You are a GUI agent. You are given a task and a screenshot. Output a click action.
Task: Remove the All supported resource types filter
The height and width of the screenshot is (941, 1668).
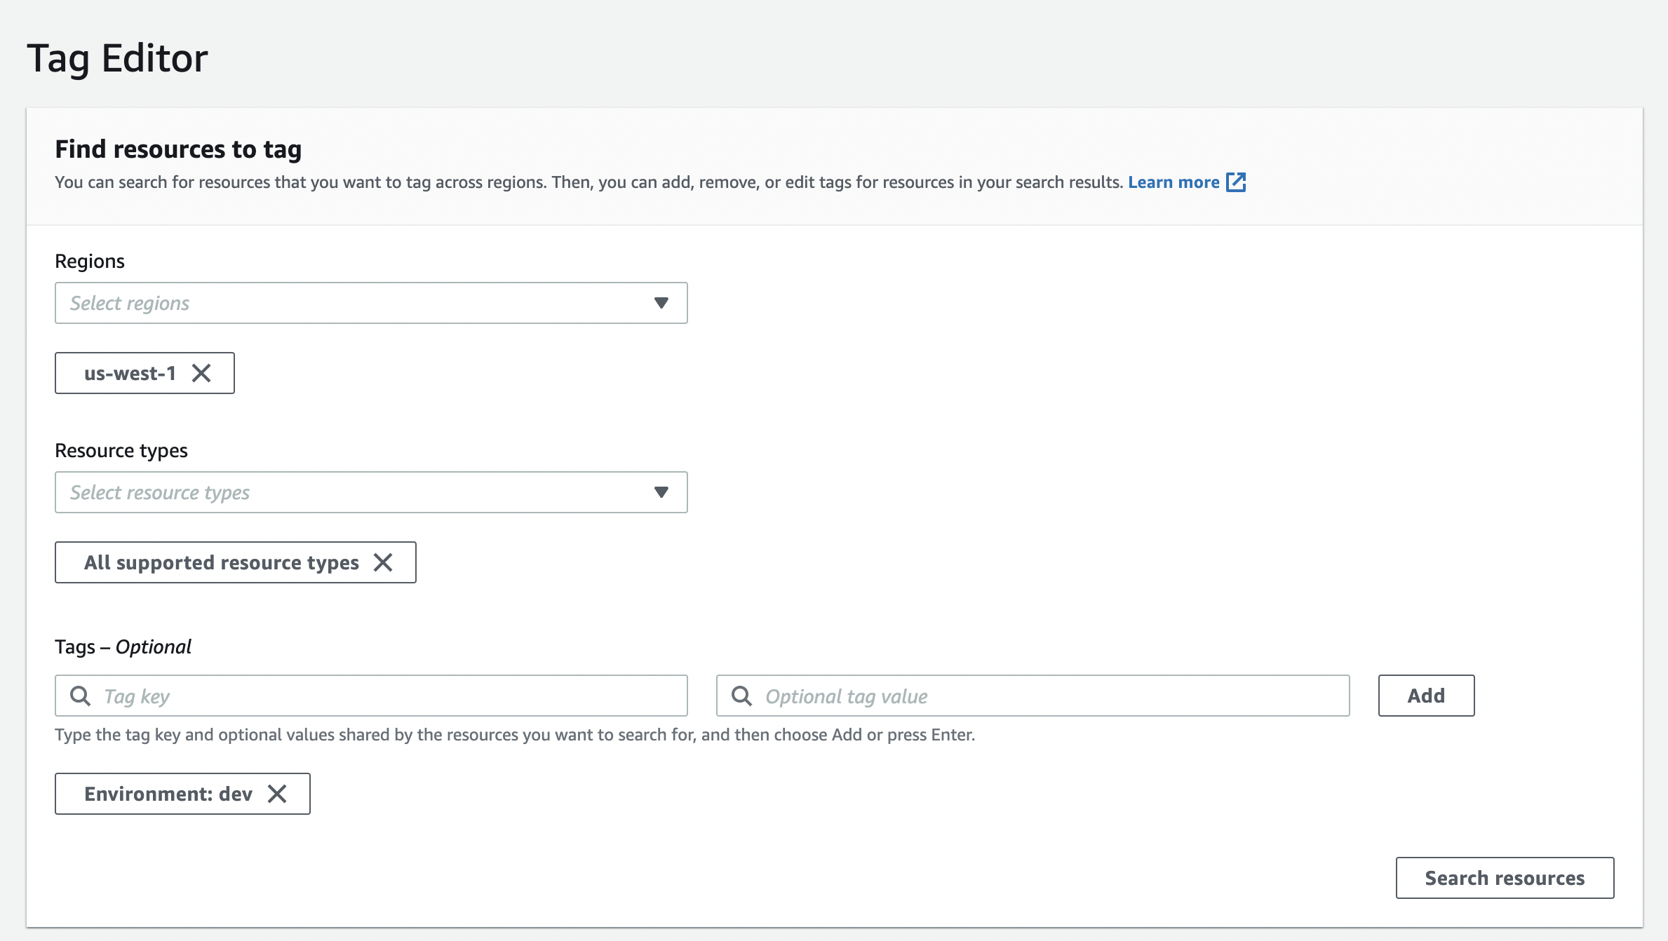(x=384, y=562)
